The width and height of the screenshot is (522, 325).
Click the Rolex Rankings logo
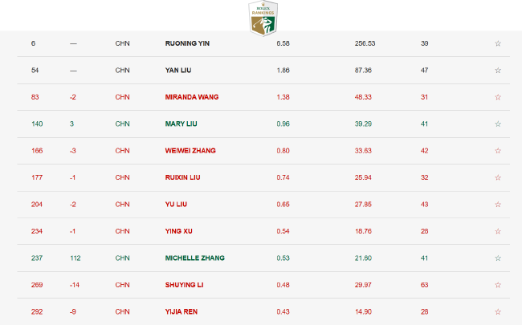(x=263, y=18)
